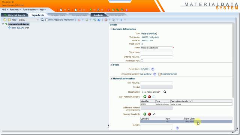The height and width of the screenshot is (135, 240).
Task: Add a SCIP Material Category with green plus
Action: pyautogui.click(x=145, y=97)
